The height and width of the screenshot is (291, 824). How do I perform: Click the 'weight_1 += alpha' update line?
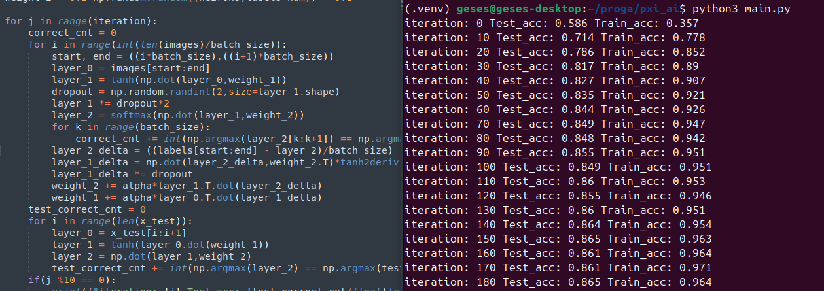point(187,197)
